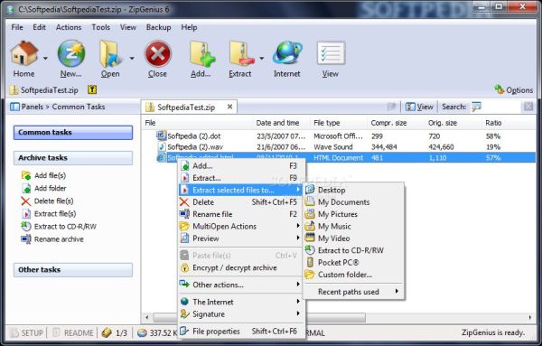Click the Extract toolbar icon
This screenshot has width=542, height=346.
click(241, 54)
